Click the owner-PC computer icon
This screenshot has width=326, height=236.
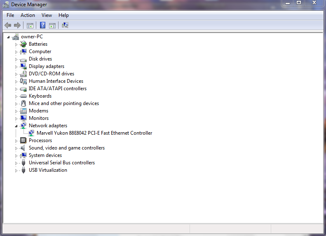point(16,37)
